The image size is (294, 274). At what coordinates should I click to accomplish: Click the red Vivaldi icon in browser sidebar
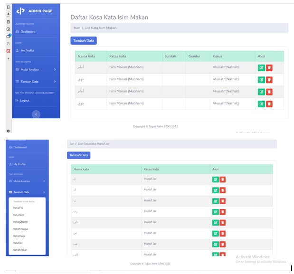(x=8, y=51)
